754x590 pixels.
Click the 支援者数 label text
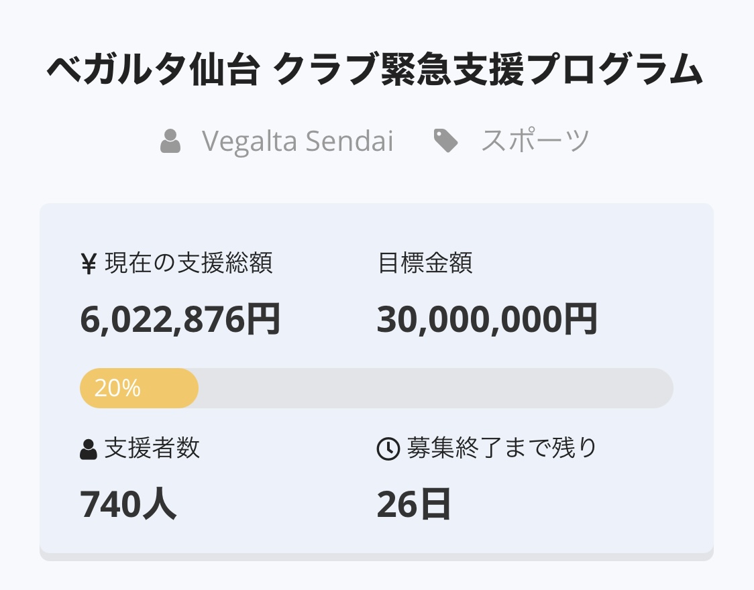(x=152, y=448)
